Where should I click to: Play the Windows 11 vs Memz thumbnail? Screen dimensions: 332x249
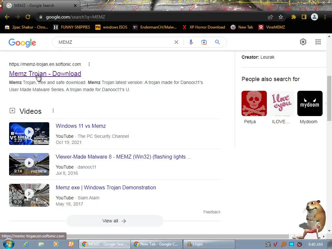[29, 133]
